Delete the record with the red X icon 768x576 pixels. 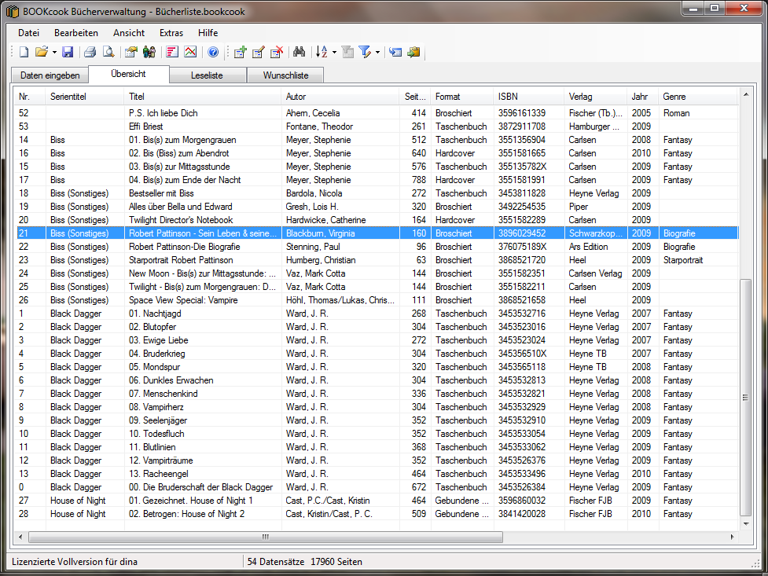276,53
